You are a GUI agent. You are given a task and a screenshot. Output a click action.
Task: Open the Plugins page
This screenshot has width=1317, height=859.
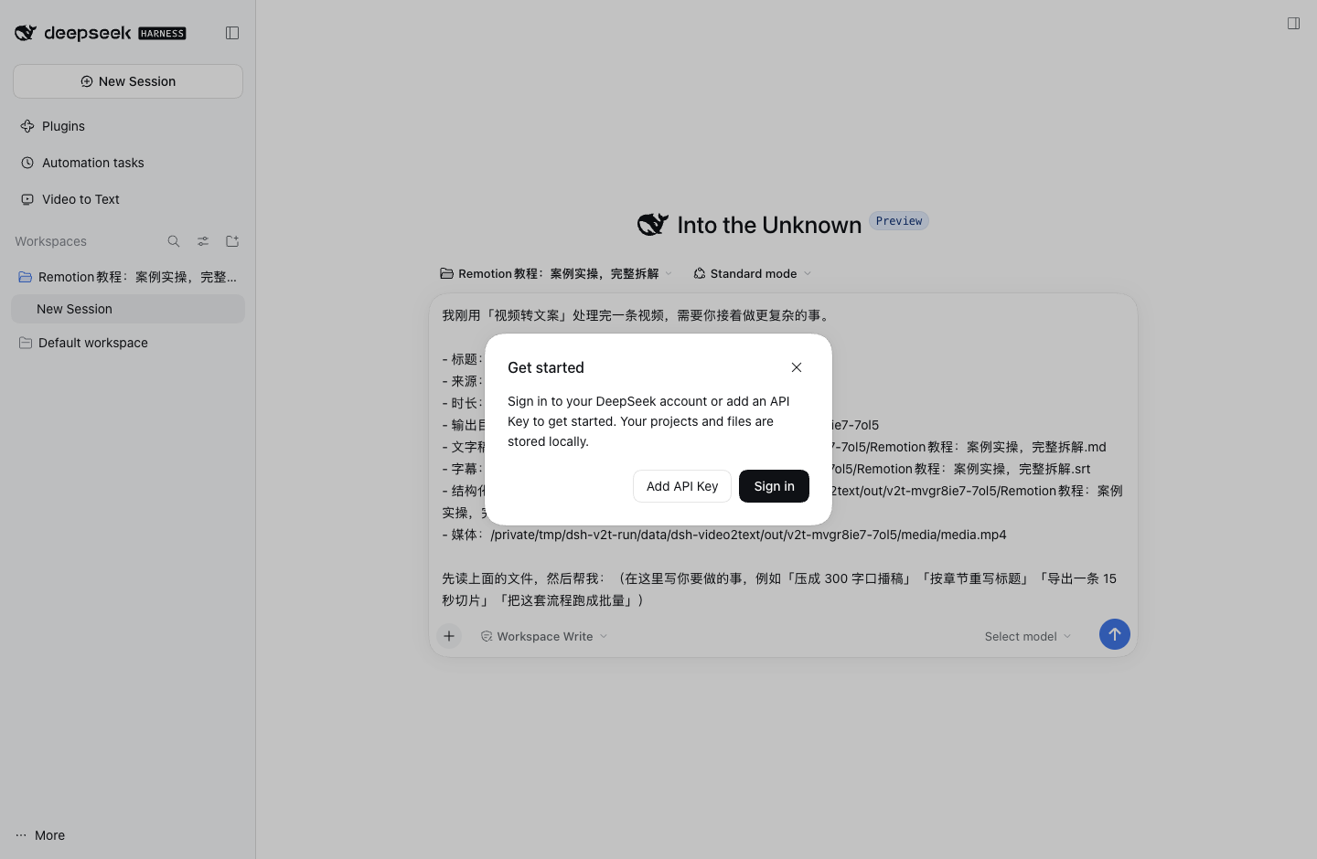(x=128, y=126)
